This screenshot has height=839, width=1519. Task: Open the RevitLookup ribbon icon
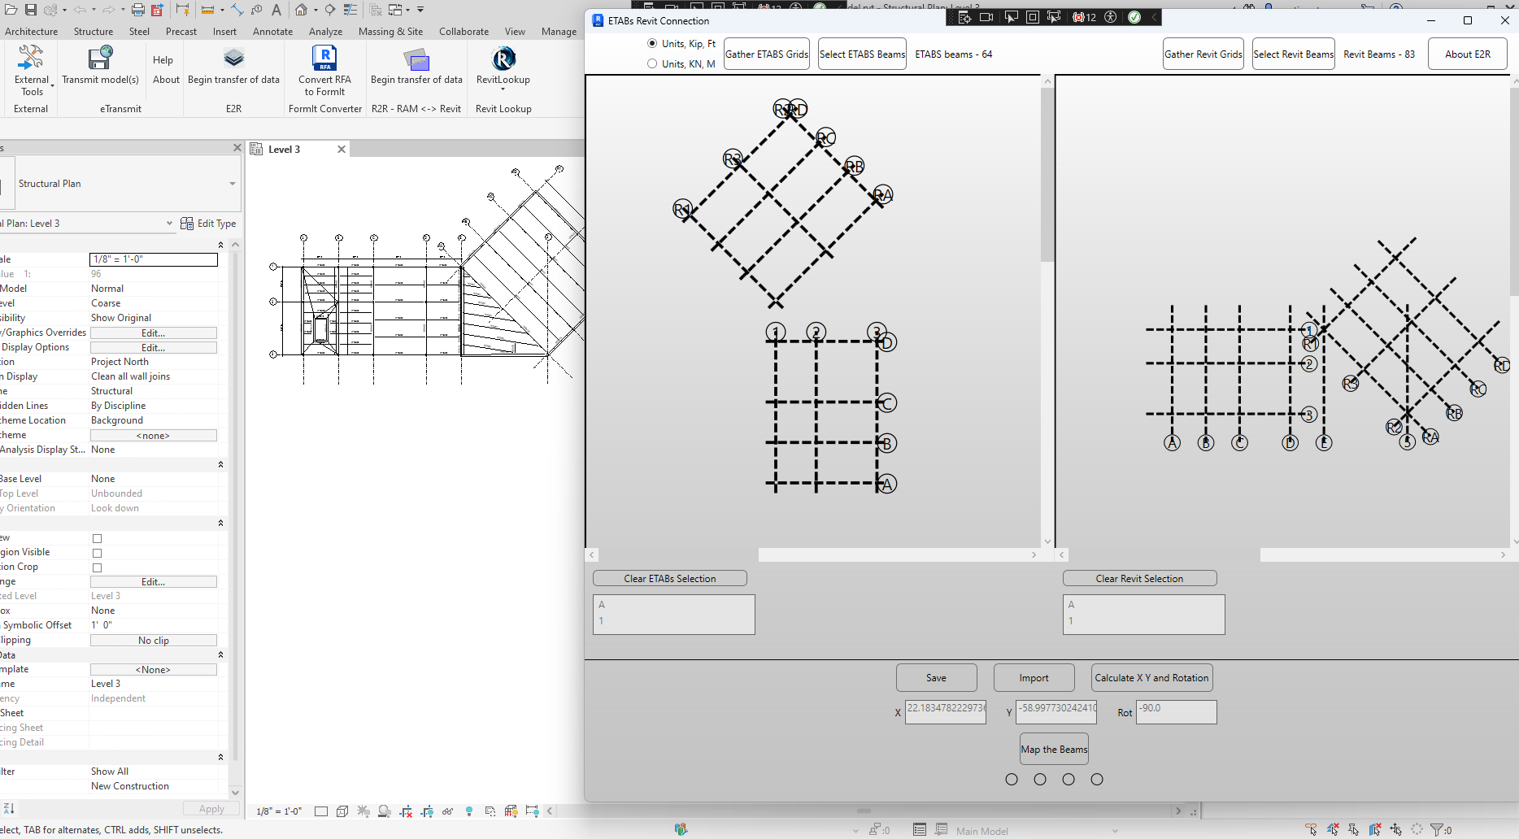point(503,59)
